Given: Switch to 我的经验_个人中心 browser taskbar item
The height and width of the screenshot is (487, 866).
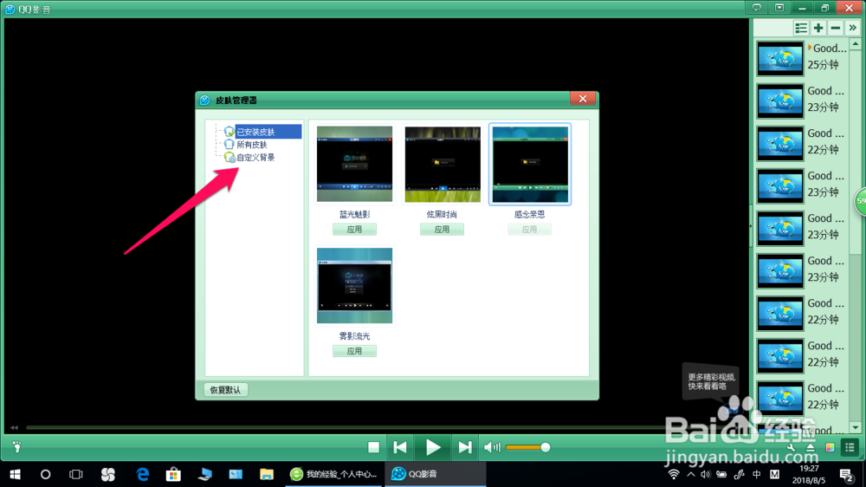Looking at the screenshot, I should coord(333,474).
